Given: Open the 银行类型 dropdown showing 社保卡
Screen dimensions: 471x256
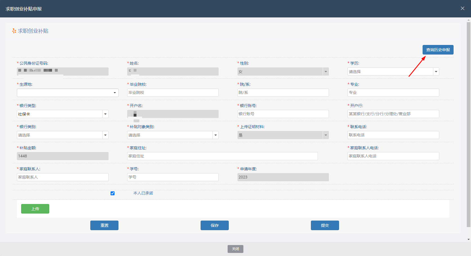Looking at the screenshot, I should tap(62, 114).
